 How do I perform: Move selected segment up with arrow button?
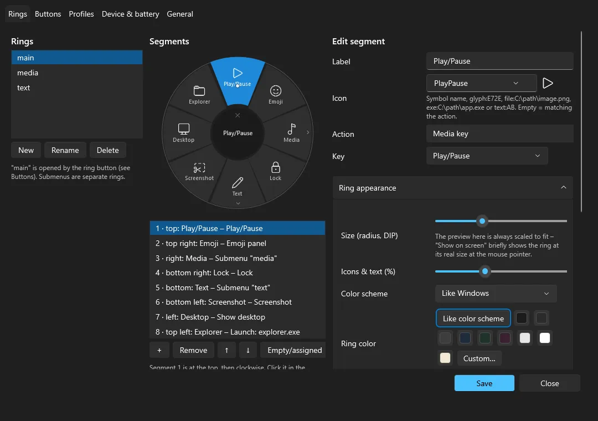tap(226, 350)
